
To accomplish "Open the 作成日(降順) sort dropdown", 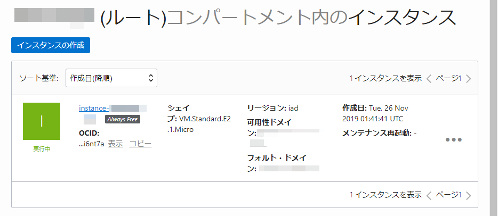I will pos(111,78).
